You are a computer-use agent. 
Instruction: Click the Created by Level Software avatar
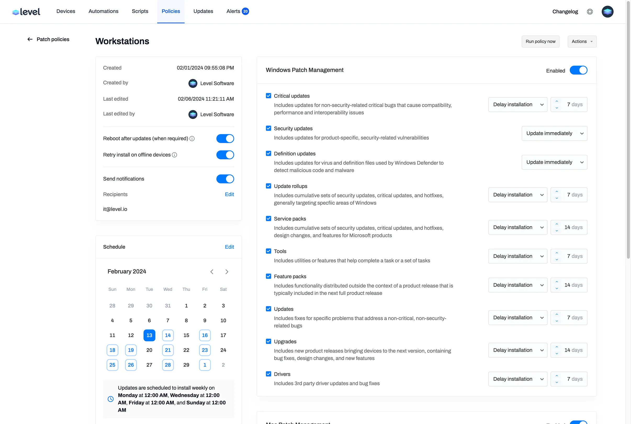point(193,83)
